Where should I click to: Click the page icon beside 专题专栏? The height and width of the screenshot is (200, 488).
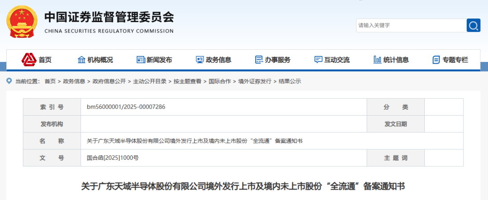point(436,60)
